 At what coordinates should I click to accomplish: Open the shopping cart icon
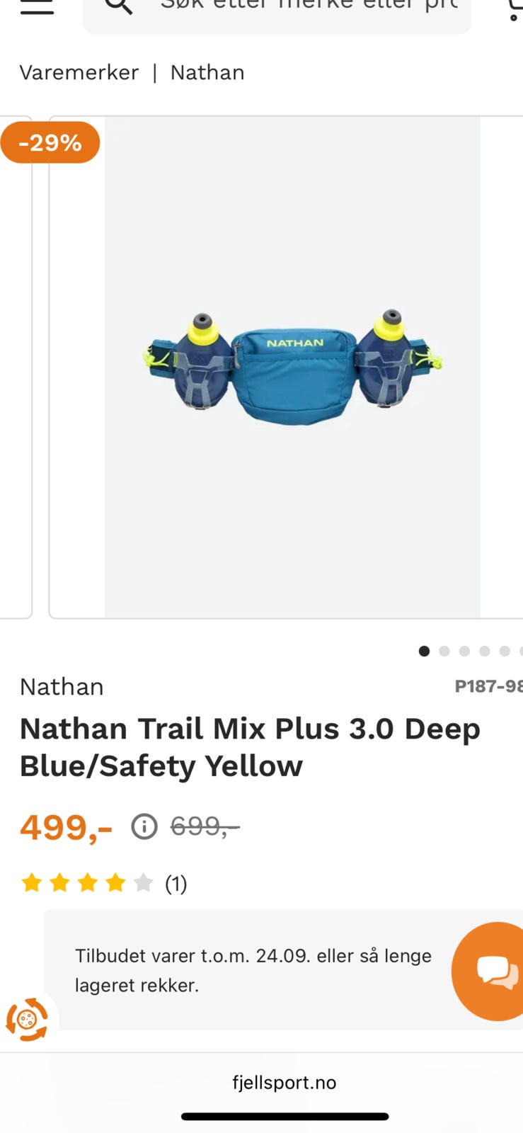515,8
